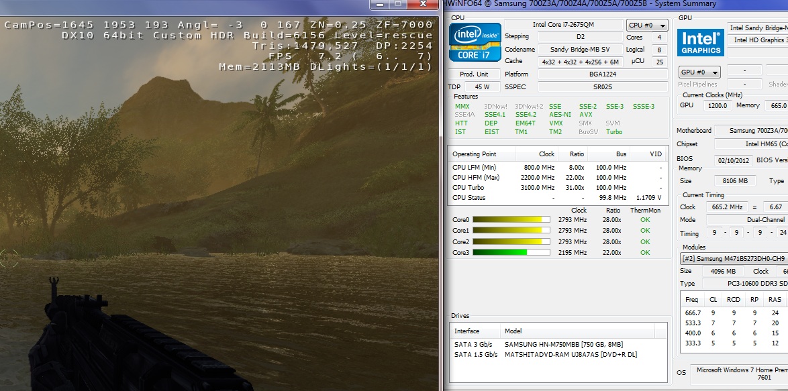Click the green Core3 usage bar
Viewport: 788px width, 391px height.
pos(511,252)
